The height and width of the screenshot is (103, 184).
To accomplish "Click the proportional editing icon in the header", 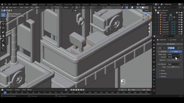I will point(83,7).
